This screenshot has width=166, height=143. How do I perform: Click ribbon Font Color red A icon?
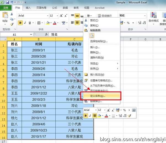pyautogui.click(x=55, y=23)
